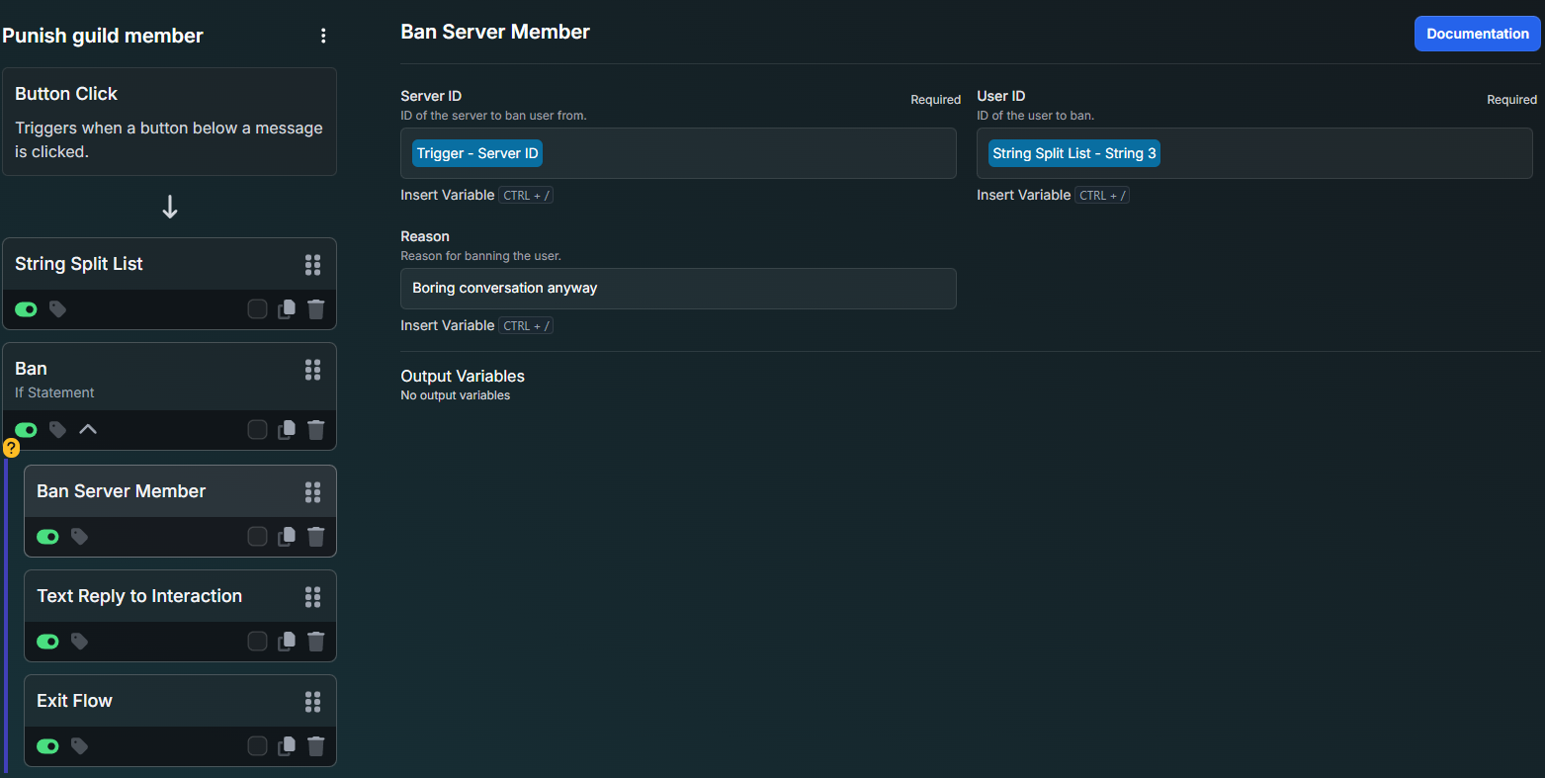Select the String Split List - String 3 chip
The width and height of the screenshot is (1545, 778).
tap(1074, 153)
